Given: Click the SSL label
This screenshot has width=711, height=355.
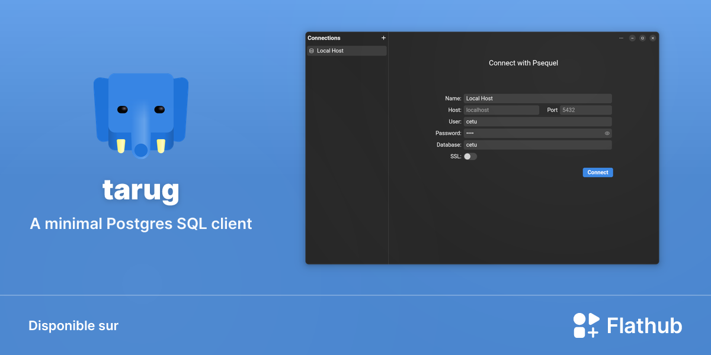Looking at the screenshot, I should 456,156.
